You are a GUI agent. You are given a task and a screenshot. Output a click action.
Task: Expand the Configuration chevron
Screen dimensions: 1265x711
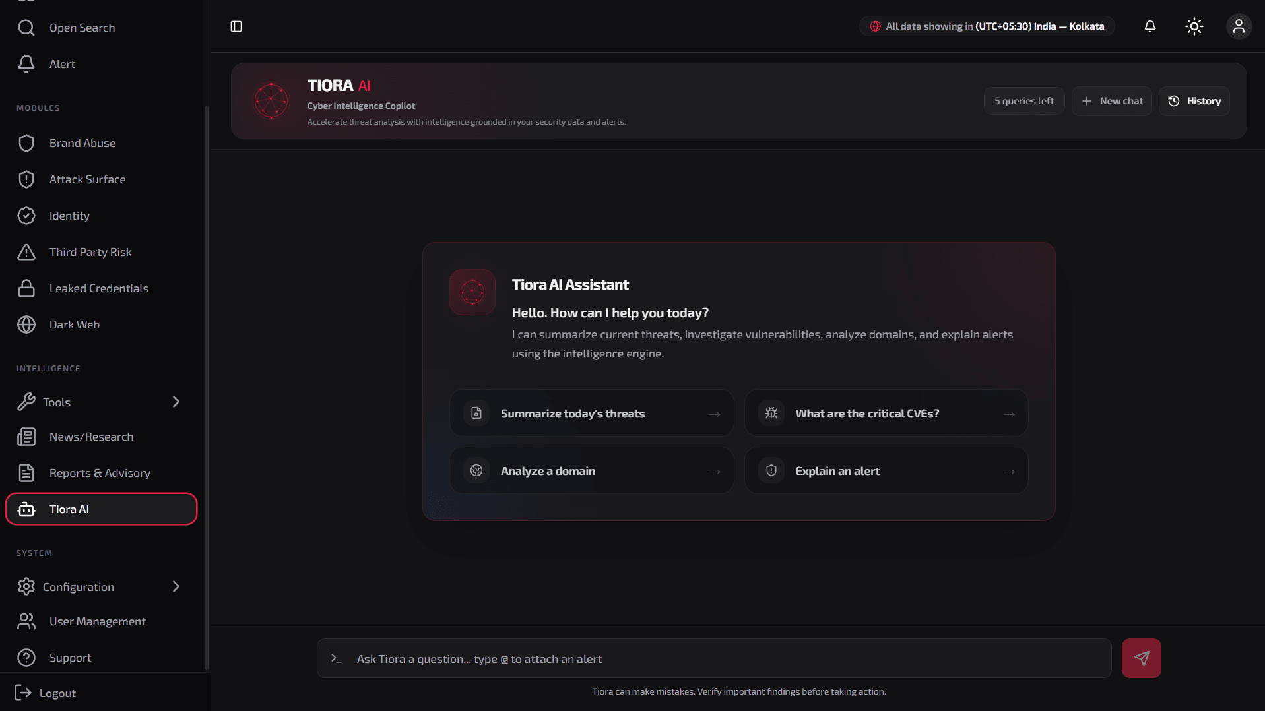(176, 586)
